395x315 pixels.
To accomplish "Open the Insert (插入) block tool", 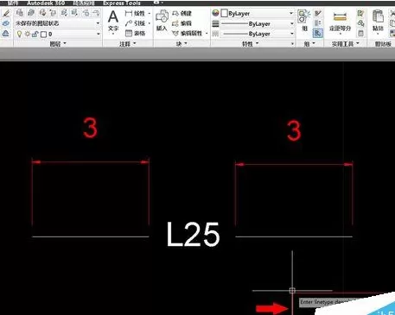I will [162, 20].
